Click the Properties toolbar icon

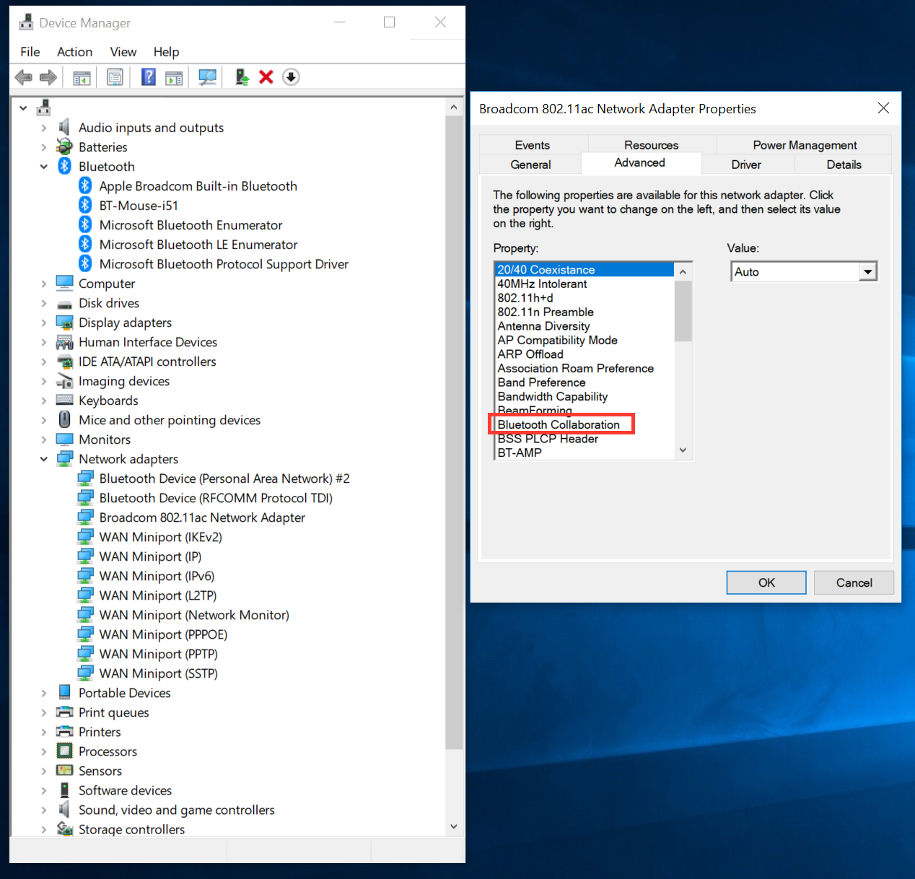[x=115, y=76]
